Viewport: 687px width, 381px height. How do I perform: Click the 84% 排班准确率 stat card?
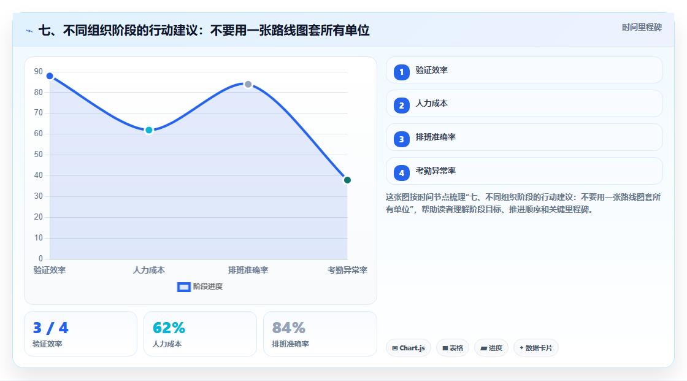point(320,334)
